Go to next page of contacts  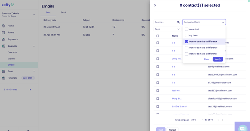(223, 120)
